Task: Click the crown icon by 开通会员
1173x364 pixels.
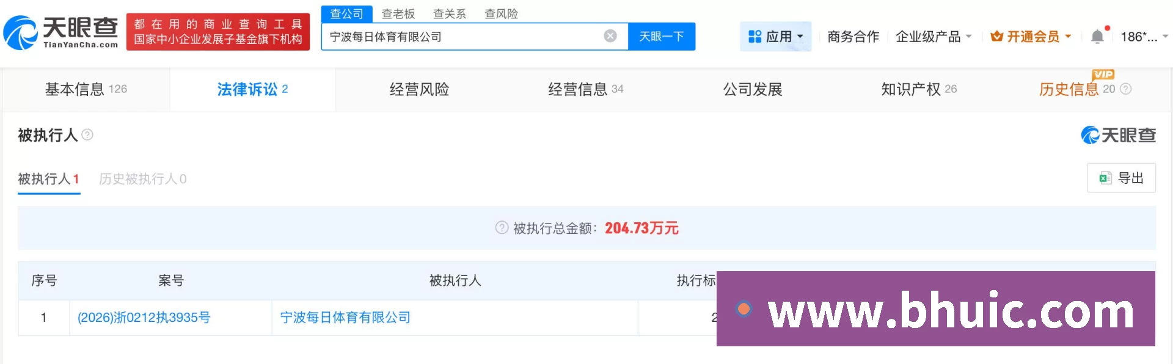Action: 996,37
